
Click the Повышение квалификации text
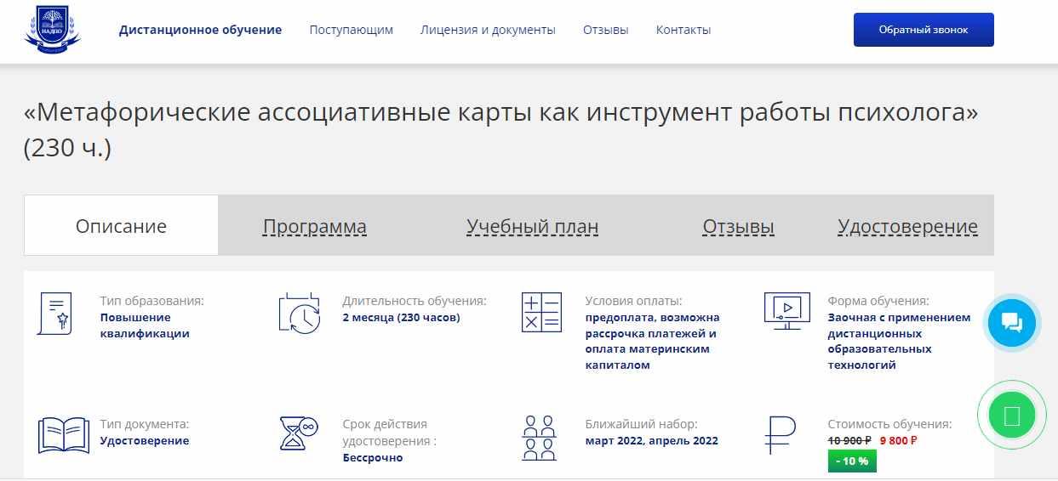[145, 325]
